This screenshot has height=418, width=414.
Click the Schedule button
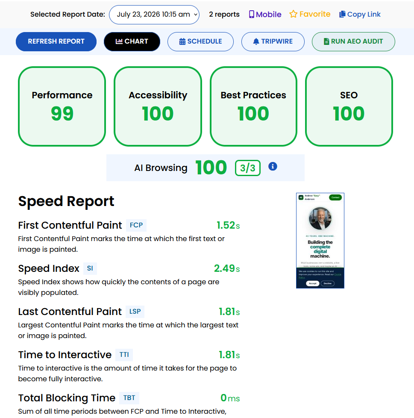[200, 41]
